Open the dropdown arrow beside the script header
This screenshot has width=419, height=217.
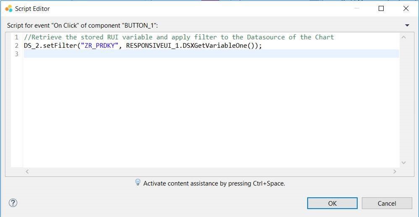point(407,26)
